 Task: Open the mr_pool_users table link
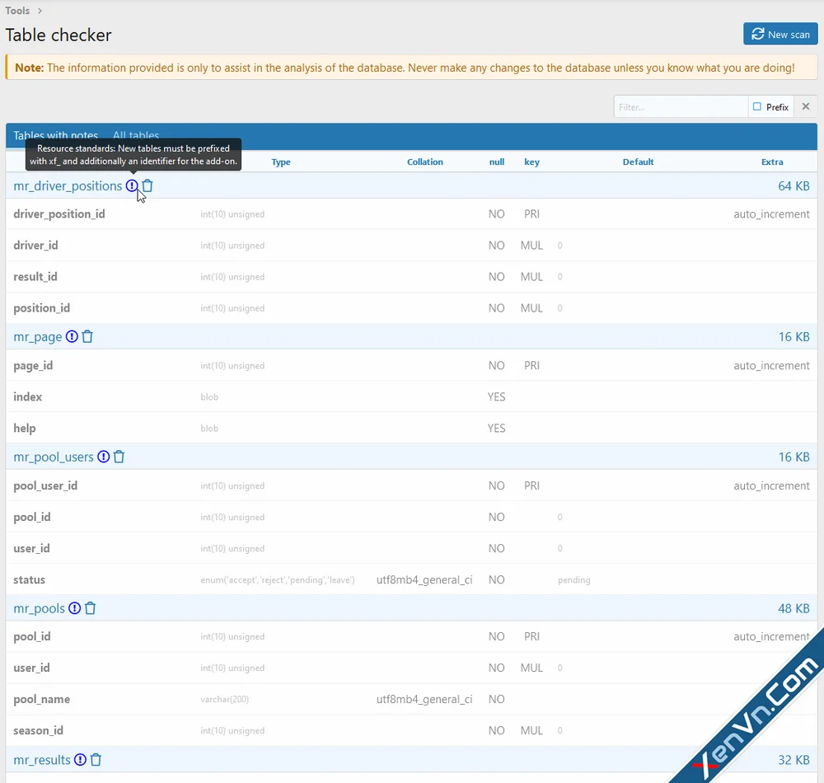[54, 457]
